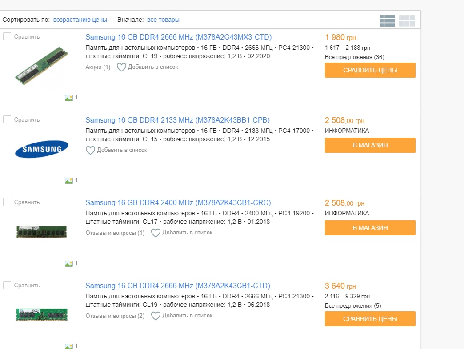Click the heart icon for M378A2G43MX3-CTD
The image size is (464, 349).
point(121,67)
